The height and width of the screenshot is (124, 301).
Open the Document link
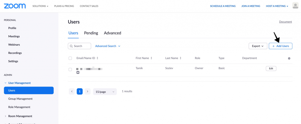point(285,22)
